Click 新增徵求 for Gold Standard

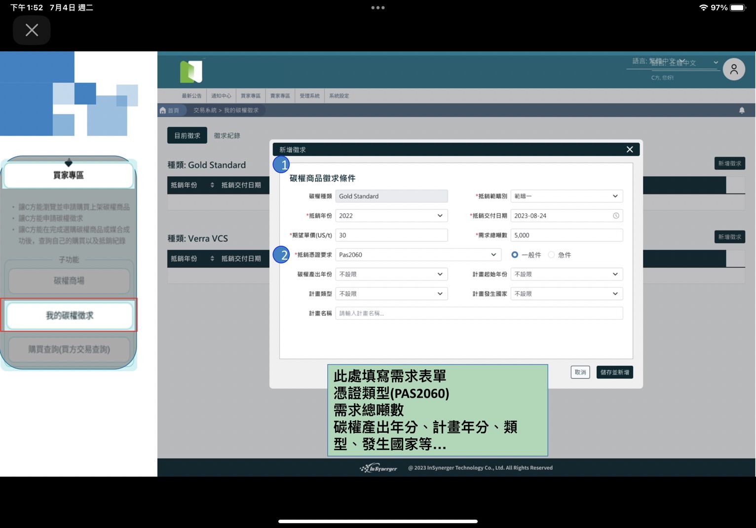click(729, 163)
